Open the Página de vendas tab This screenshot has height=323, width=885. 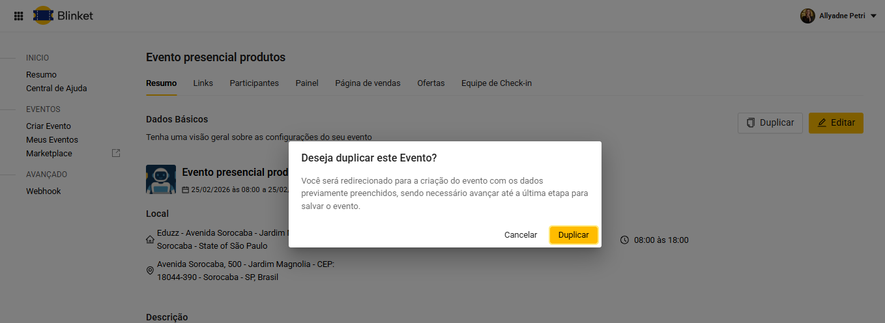tap(368, 83)
